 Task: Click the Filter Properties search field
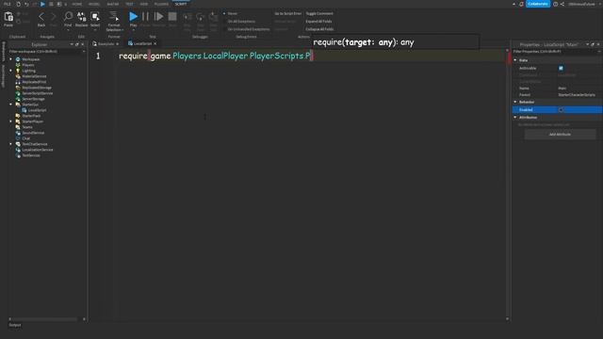point(557,52)
